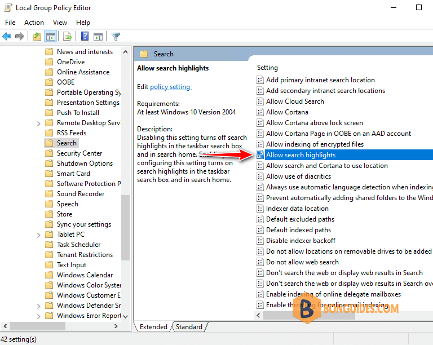Open the policy setting edit link
This screenshot has height=345, width=433.
[x=170, y=87]
